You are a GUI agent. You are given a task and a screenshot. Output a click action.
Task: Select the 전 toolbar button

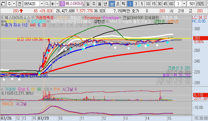coord(19,4)
